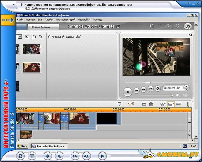202x162 pixels.
Task: Click the Pinnacle Studio Plus taskbar button
Action: (50, 146)
